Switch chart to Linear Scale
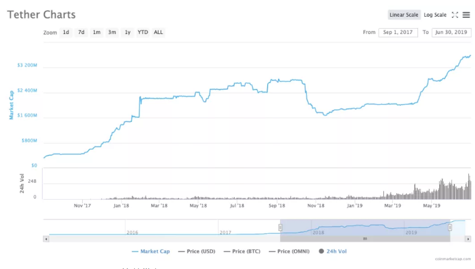Viewport: 475px width, 269px height. pyautogui.click(x=404, y=15)
